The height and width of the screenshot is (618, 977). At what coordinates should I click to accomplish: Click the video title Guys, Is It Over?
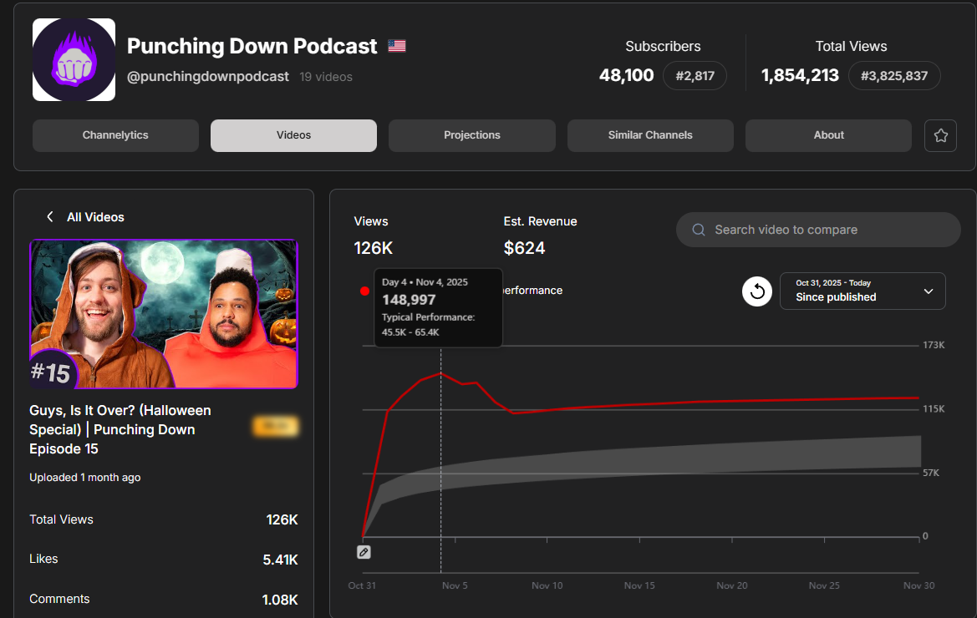[120, 429]
